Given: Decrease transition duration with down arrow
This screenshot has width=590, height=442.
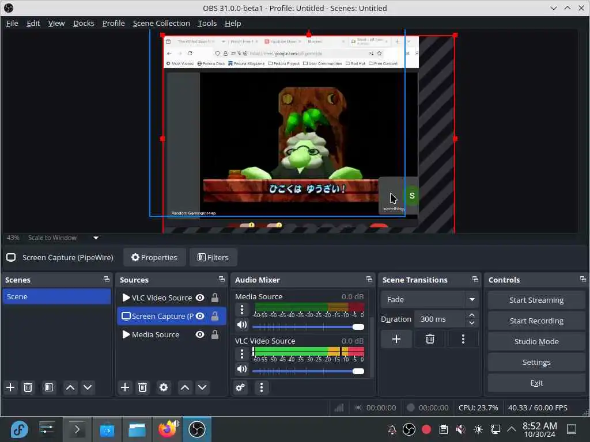Looking at the screenshot, I should click(x=472, y=323).
